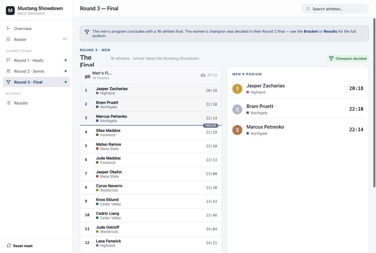Select the bronze number 3 podium medal
Image resolution: width=376 pixels, height=253 pixels.
(x=237, y=130)
